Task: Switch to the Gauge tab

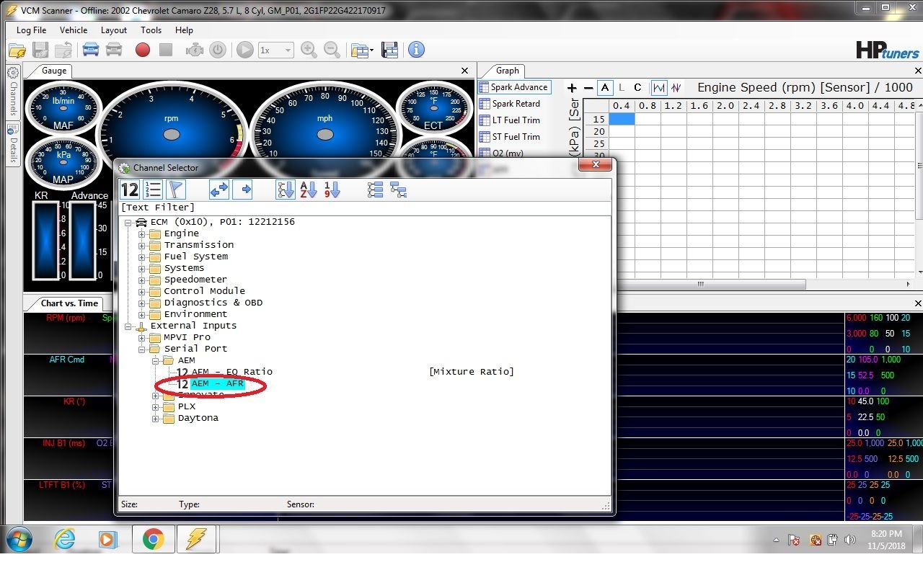Action: pos(54,71)
